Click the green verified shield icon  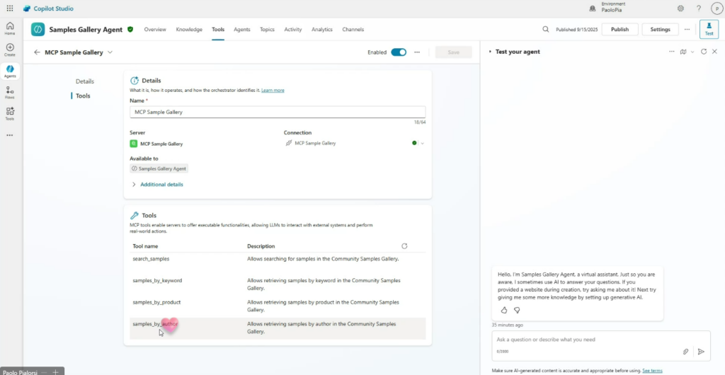coord(130,29)
